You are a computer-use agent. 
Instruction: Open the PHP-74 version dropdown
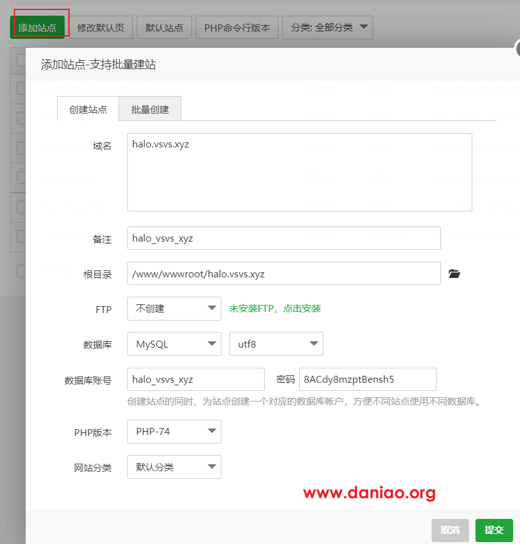[174, 432]
